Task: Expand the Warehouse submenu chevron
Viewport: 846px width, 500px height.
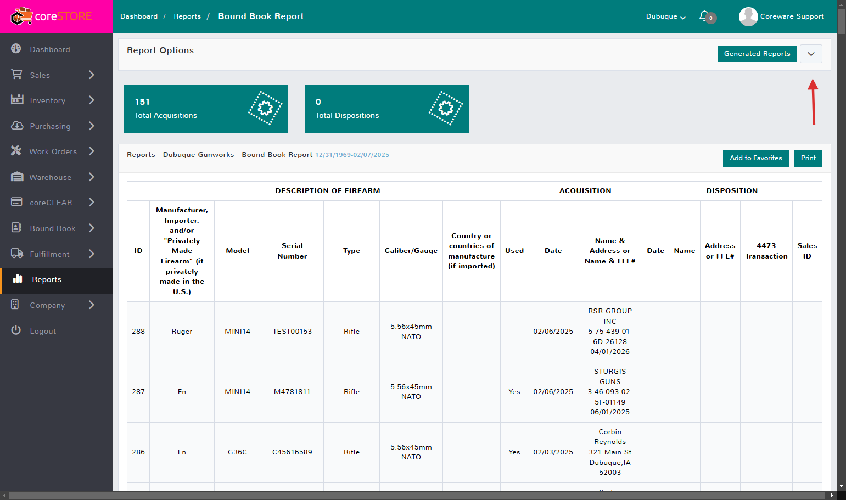Action: [x=92, y=177]
